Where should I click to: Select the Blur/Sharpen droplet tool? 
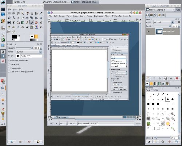(x=18, y=27)
